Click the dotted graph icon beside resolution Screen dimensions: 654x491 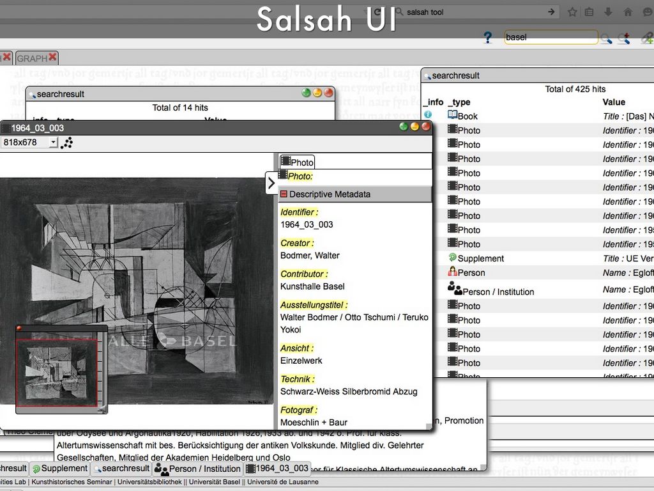(66, 143)
